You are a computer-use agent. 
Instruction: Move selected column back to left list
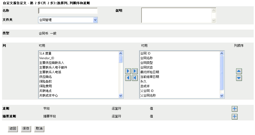pyautogui.click(x=128, y=78)
